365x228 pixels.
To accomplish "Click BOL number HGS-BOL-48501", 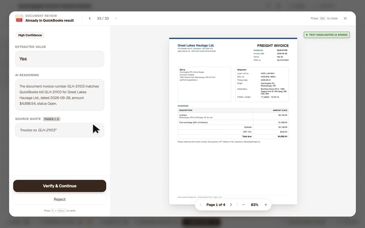I will tap(268, 77).
